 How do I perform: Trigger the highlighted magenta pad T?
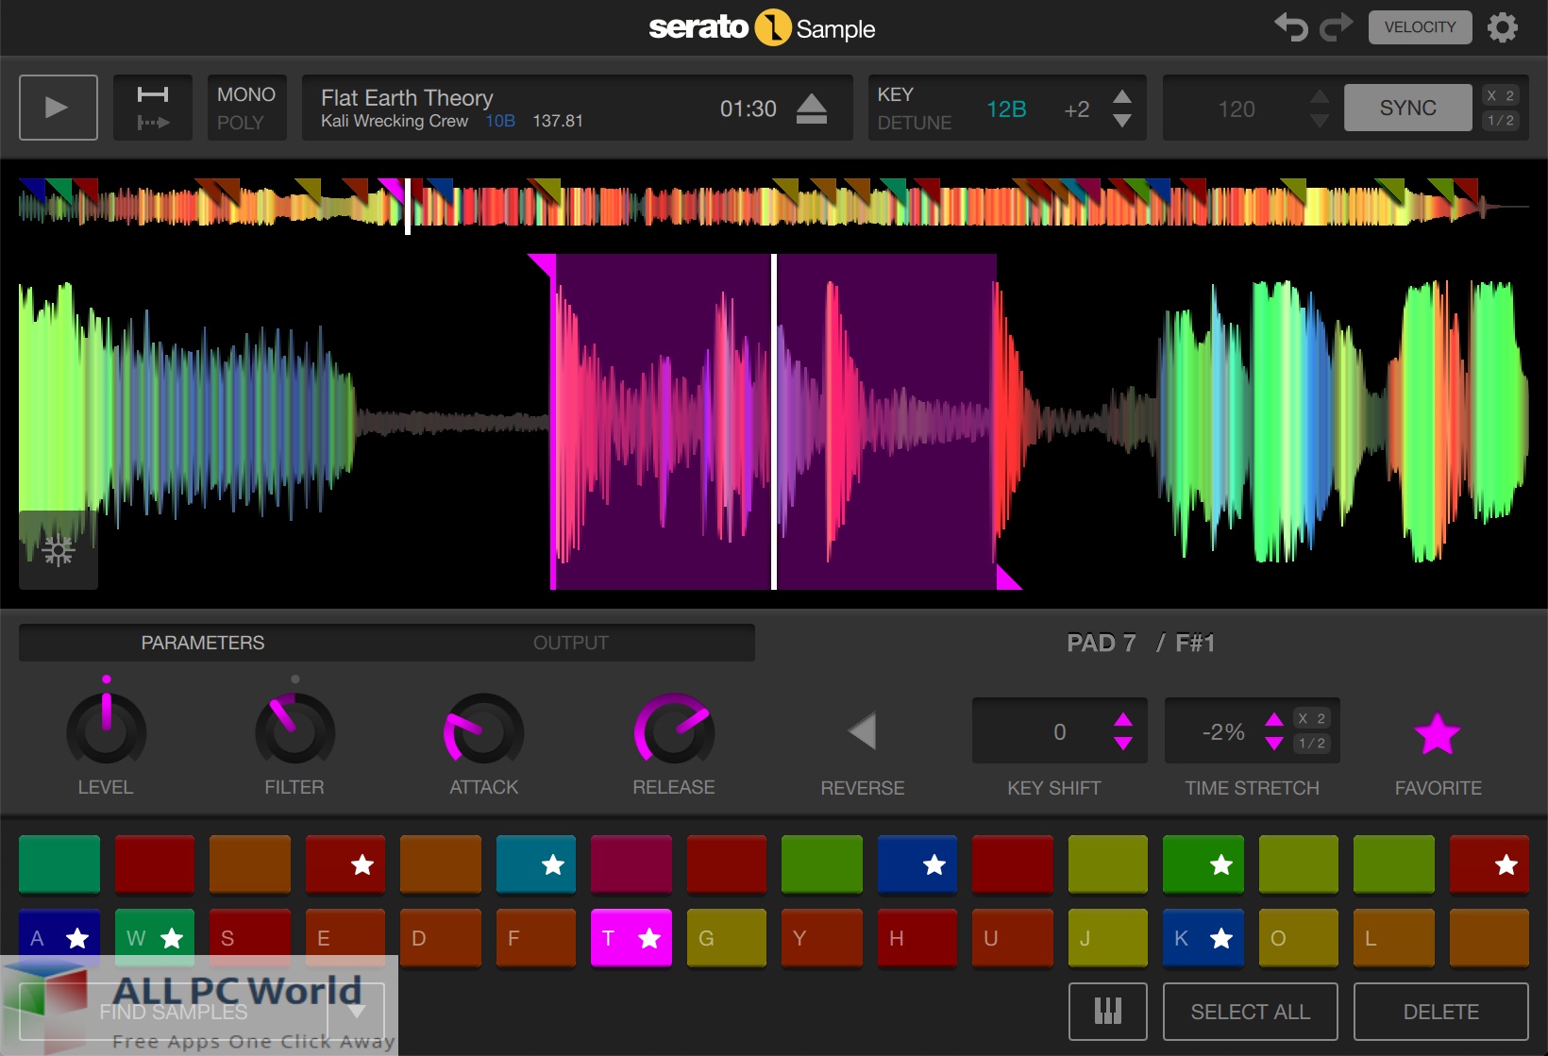click(x=631, y=937)
